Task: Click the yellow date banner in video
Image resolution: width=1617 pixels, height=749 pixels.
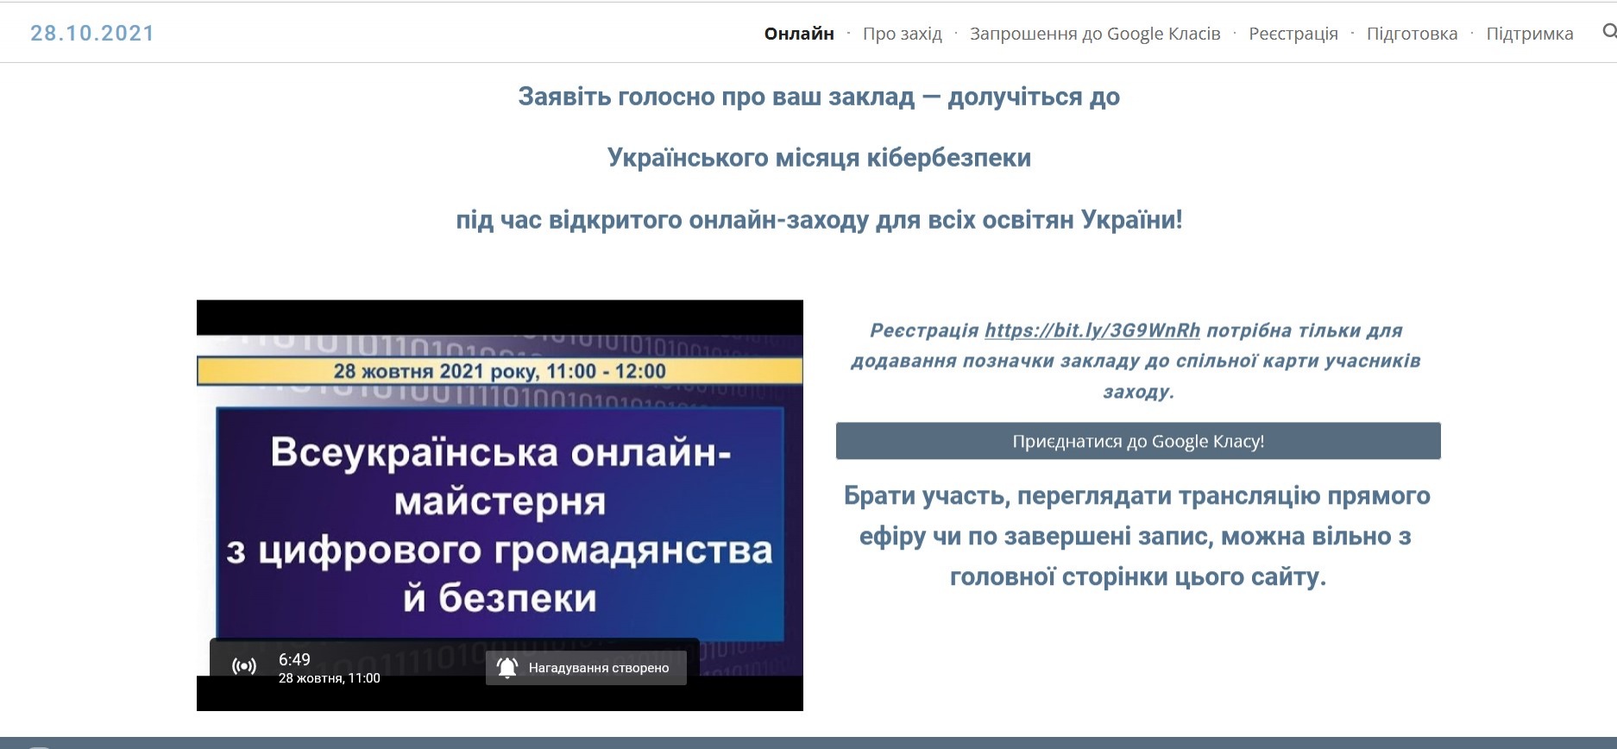Action: [x=500, y=371]
